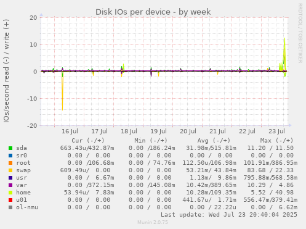Click the dark blue usr legend swatch

10,178
